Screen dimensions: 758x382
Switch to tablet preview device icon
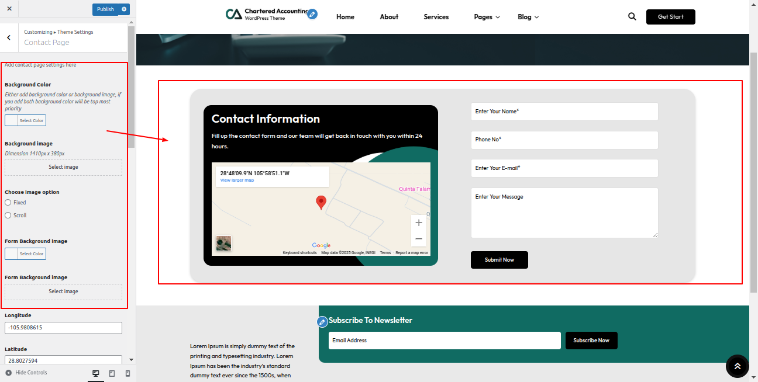coord(112,373)
